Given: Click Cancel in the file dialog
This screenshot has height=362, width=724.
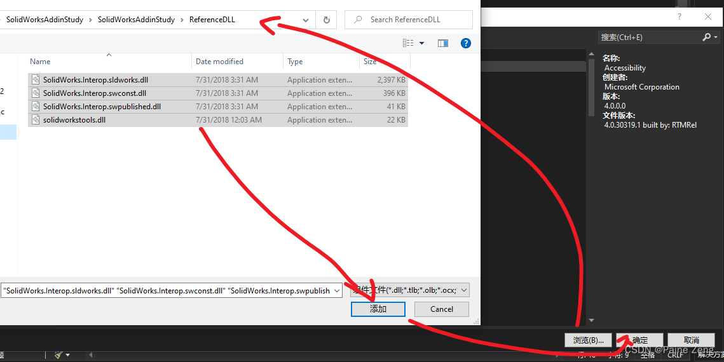Looking at the screenshot, I should click(x=441, y=309).
